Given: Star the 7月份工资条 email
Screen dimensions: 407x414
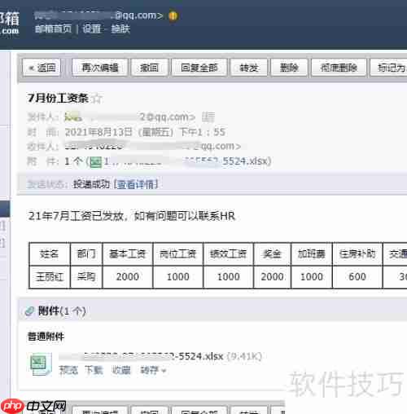Looking at the screenshot, I should [x=97, y=99].
